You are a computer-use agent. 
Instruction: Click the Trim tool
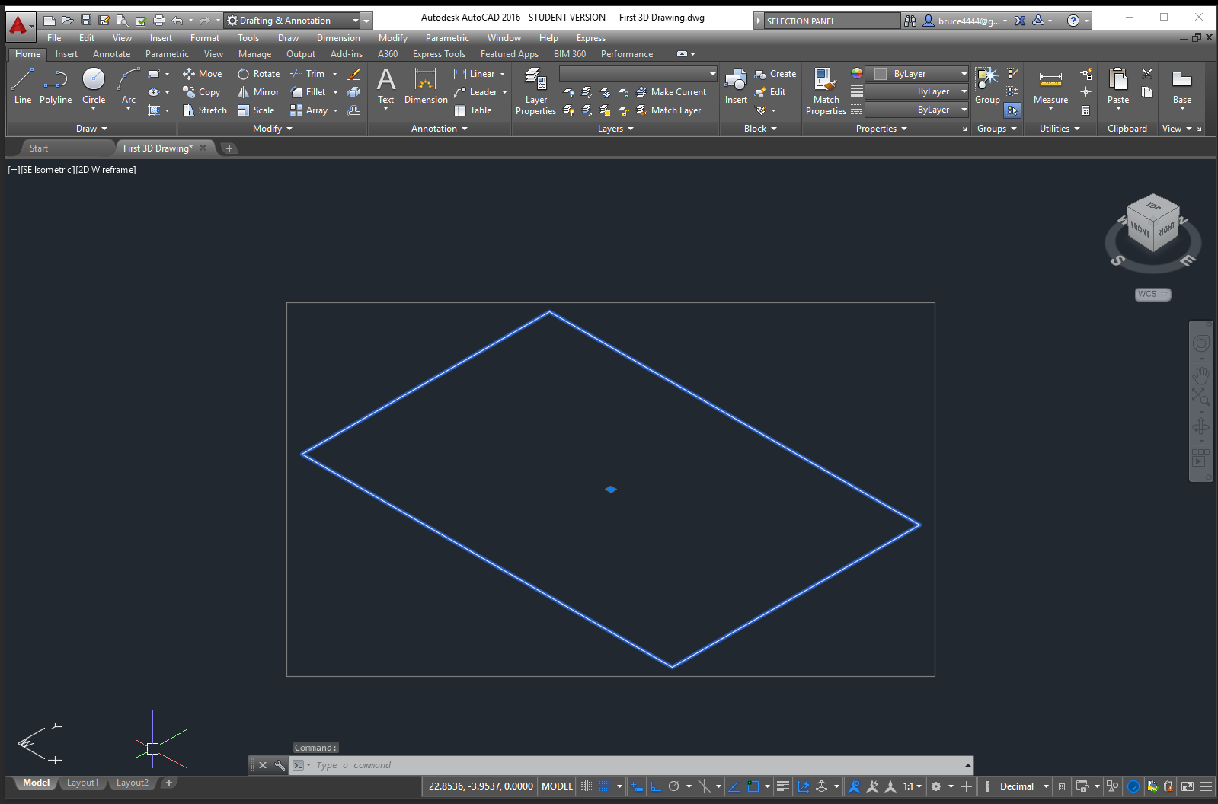coord(308,74)
